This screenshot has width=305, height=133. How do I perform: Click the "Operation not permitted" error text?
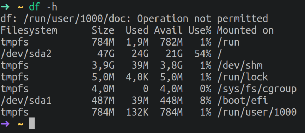tap(202, 18)
